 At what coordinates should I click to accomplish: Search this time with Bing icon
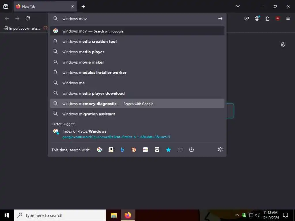click(122, 150)
